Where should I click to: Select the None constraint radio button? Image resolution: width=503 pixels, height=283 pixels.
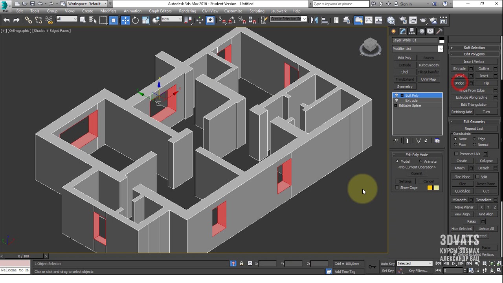point(455,139)
